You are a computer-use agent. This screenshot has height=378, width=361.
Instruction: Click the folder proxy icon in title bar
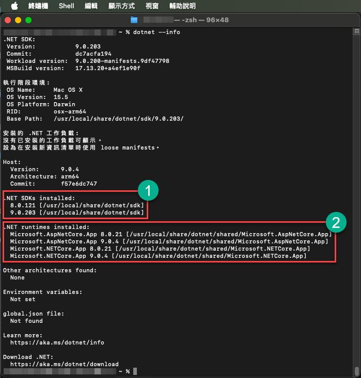pos(134,20)
